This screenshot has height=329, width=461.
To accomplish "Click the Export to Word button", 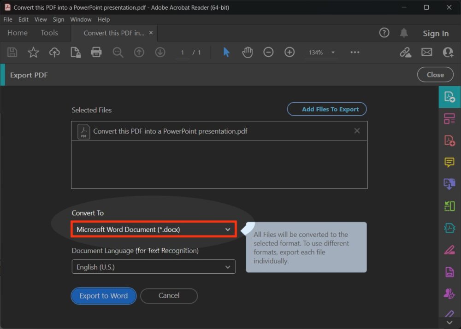I will point(103,296).
